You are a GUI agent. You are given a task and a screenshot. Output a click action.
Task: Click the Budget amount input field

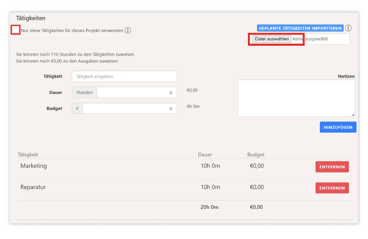pyautogui.click(x=129, y=108)
